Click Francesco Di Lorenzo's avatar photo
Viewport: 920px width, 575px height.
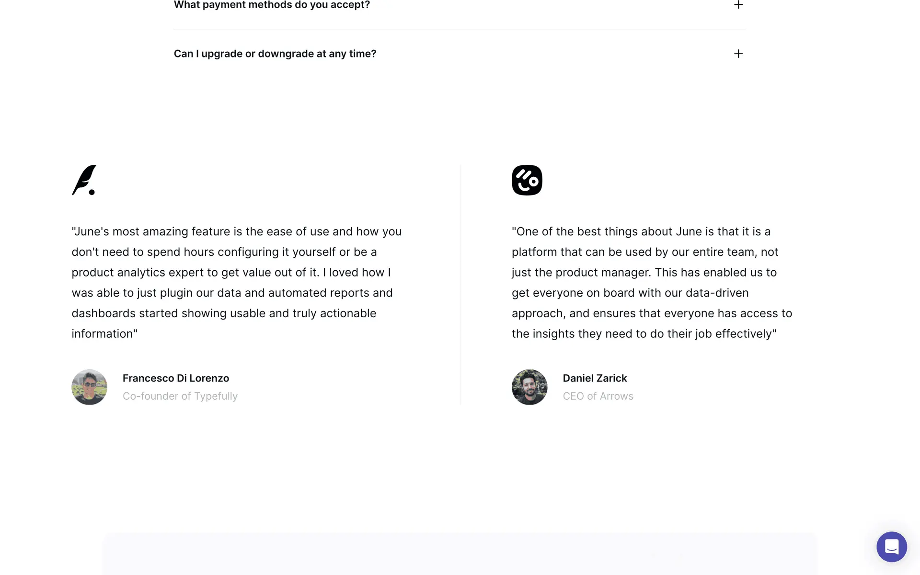[x=90, y=387]
